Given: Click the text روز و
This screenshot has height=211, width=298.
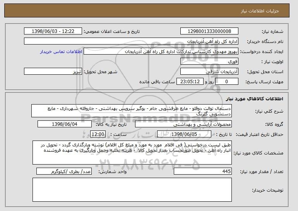Looking at the screenshot, I should (x=209, y=82).
